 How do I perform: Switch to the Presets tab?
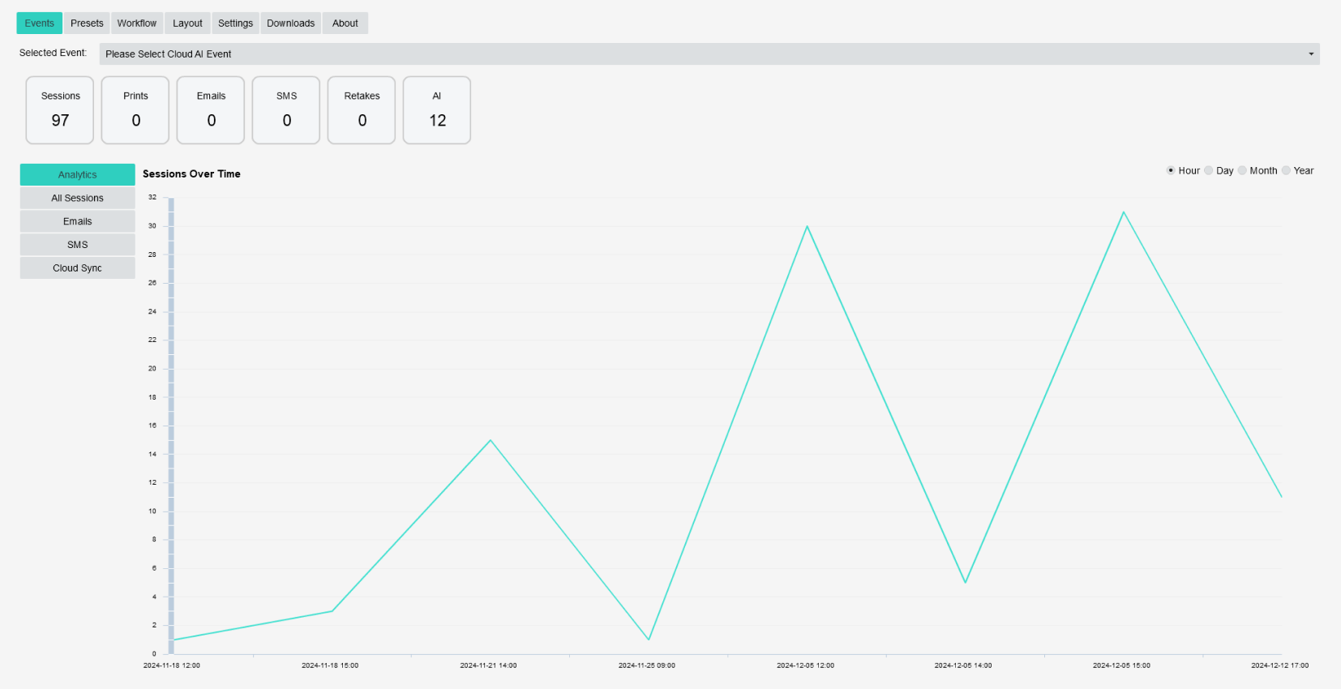coord(87,24)
